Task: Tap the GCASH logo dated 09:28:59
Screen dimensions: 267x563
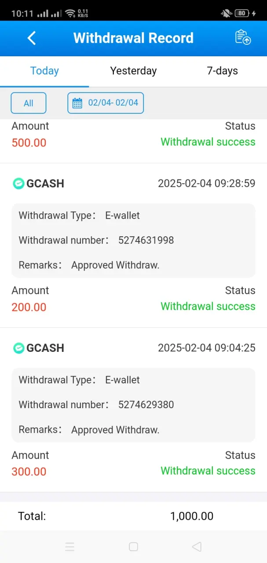Action: pyautogui.click(x=18, y=183)
